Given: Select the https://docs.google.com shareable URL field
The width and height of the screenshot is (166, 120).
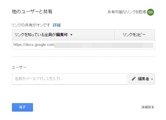Looking at the screenshot, I should point(83,45).
